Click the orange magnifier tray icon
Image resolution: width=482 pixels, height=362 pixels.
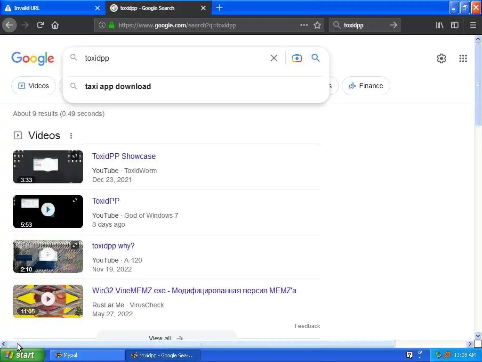447,355
